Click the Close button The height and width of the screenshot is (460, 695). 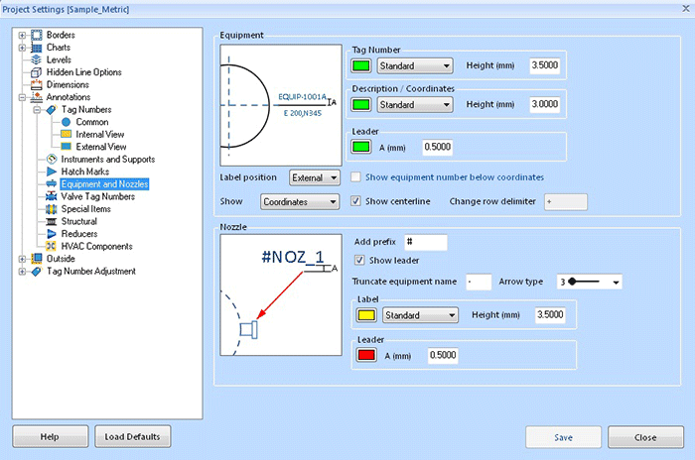coord(645,437)
